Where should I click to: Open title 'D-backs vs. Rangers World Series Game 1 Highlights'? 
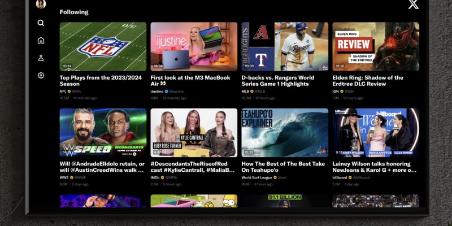pos(278,81)
